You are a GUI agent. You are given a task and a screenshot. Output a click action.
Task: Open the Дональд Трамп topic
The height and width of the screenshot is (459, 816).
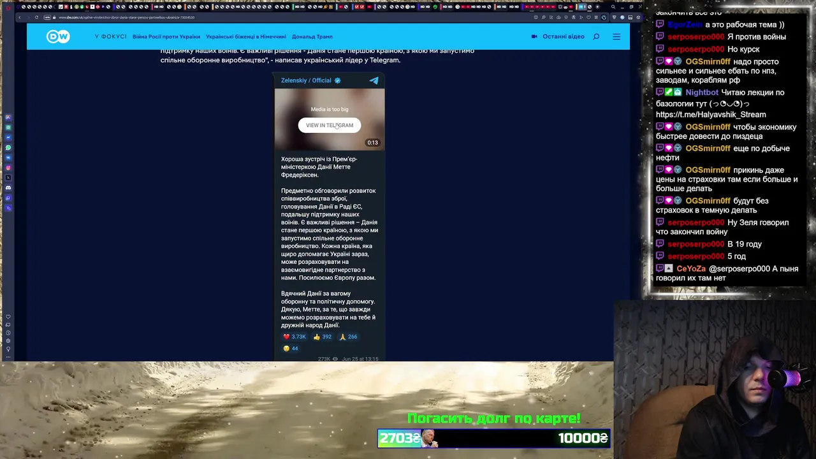[312, 36]
